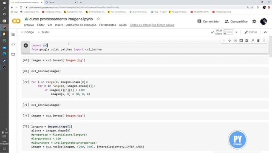Click the RAM usage bar
This screenshot has width=272, height=153.
pyautogui.click(x=228, y=31)
